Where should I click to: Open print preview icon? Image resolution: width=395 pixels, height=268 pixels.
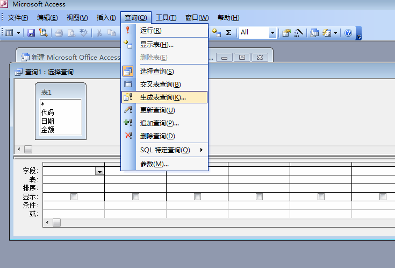pos(71,33)
